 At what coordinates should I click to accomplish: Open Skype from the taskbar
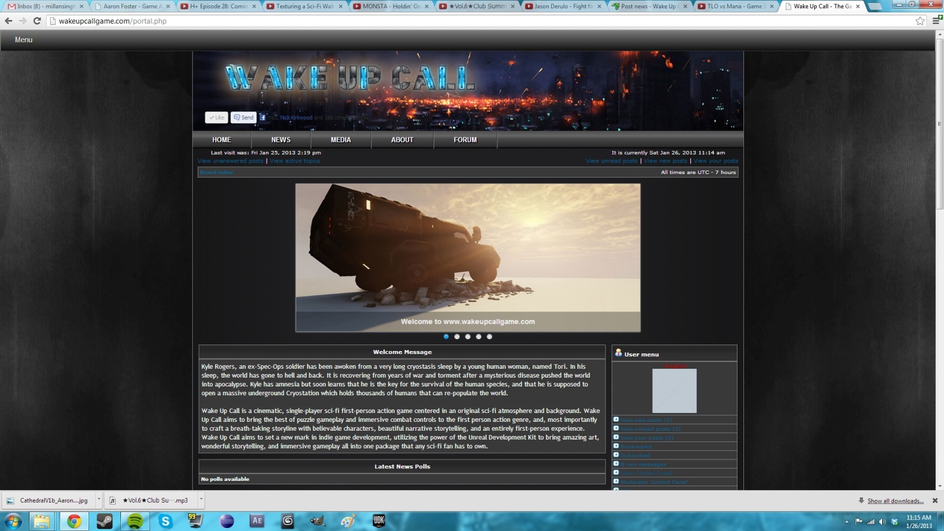(166, 521)
